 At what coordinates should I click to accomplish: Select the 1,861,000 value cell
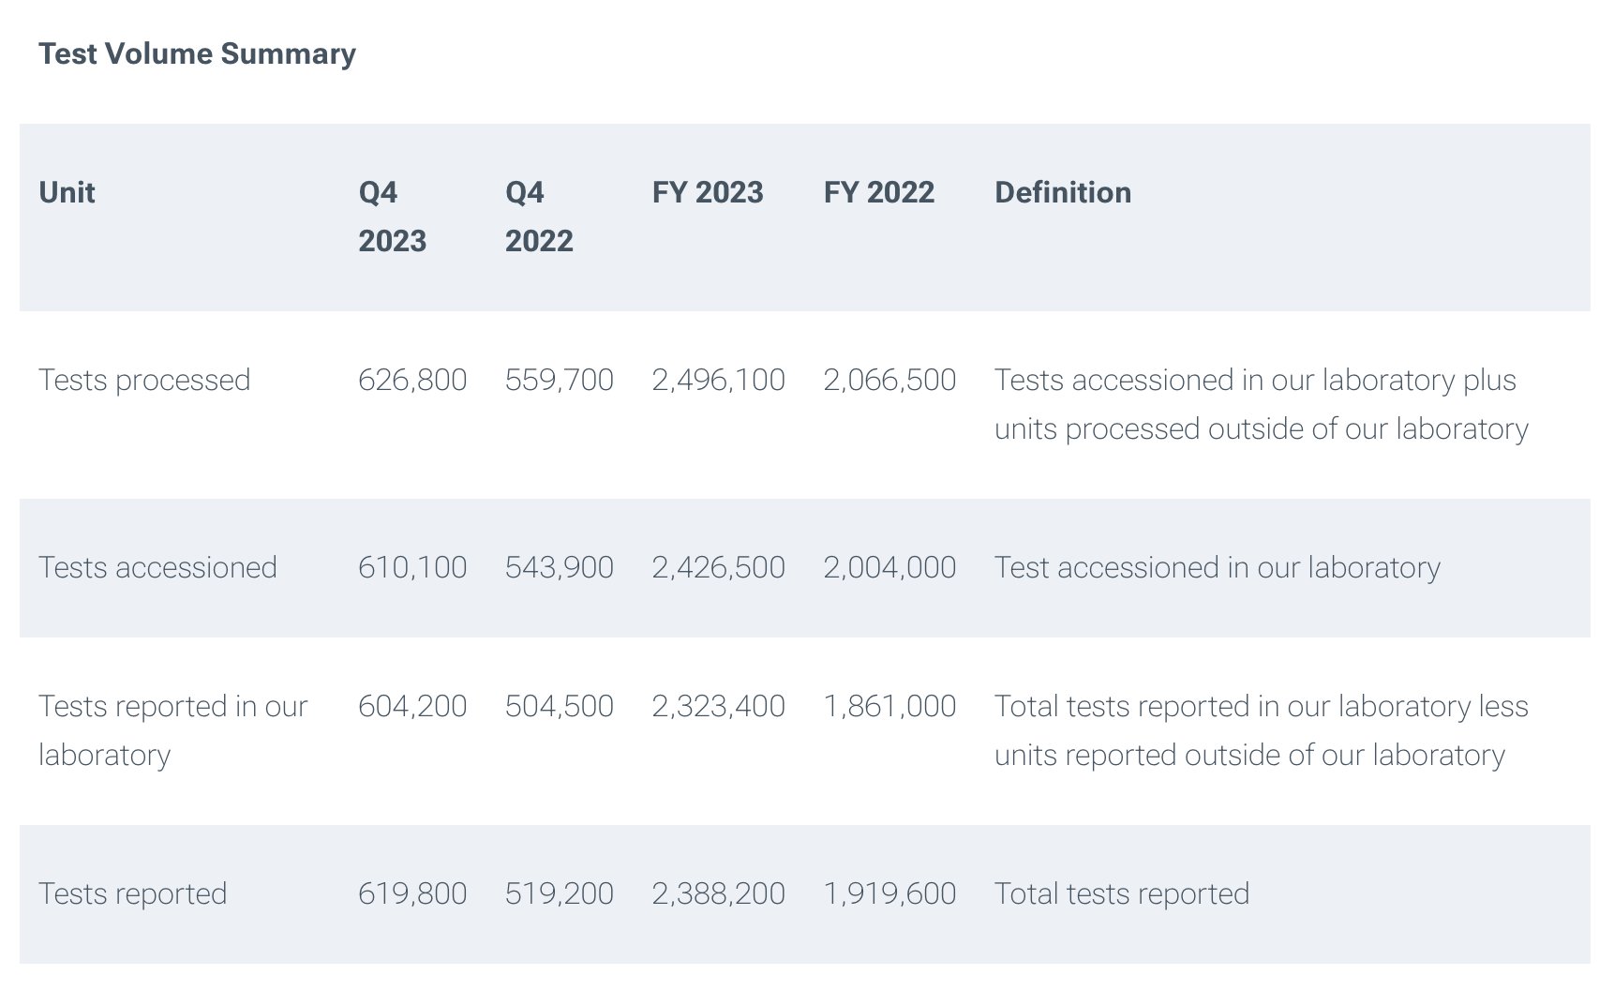pos(889,706)
